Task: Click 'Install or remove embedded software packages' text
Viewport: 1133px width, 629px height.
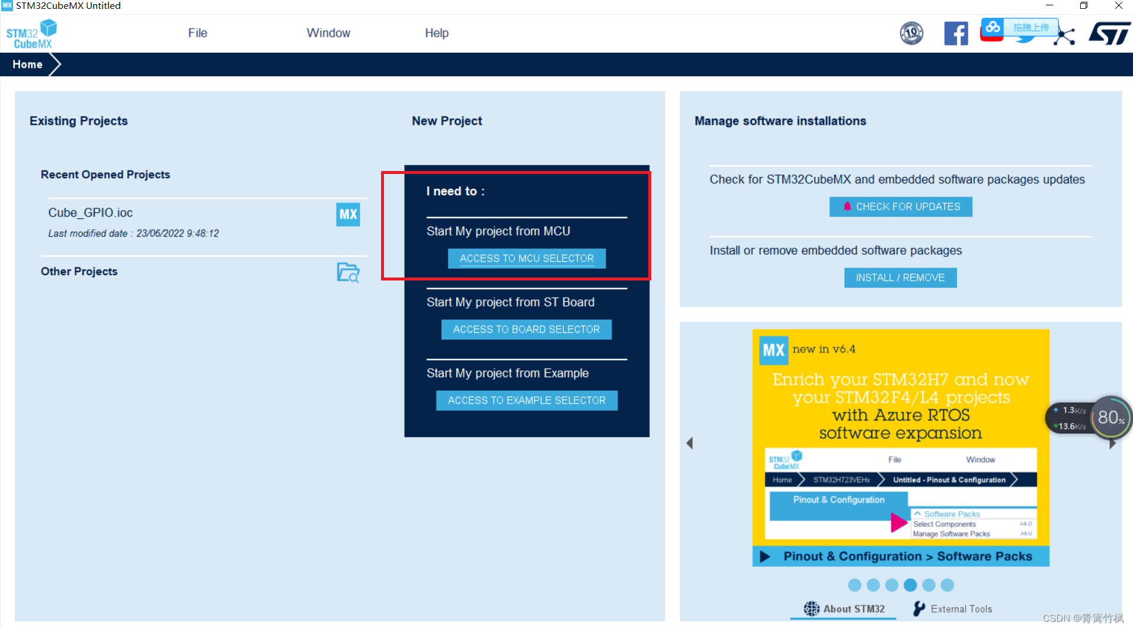Action: pyautogui.click(x=836, y=251)
